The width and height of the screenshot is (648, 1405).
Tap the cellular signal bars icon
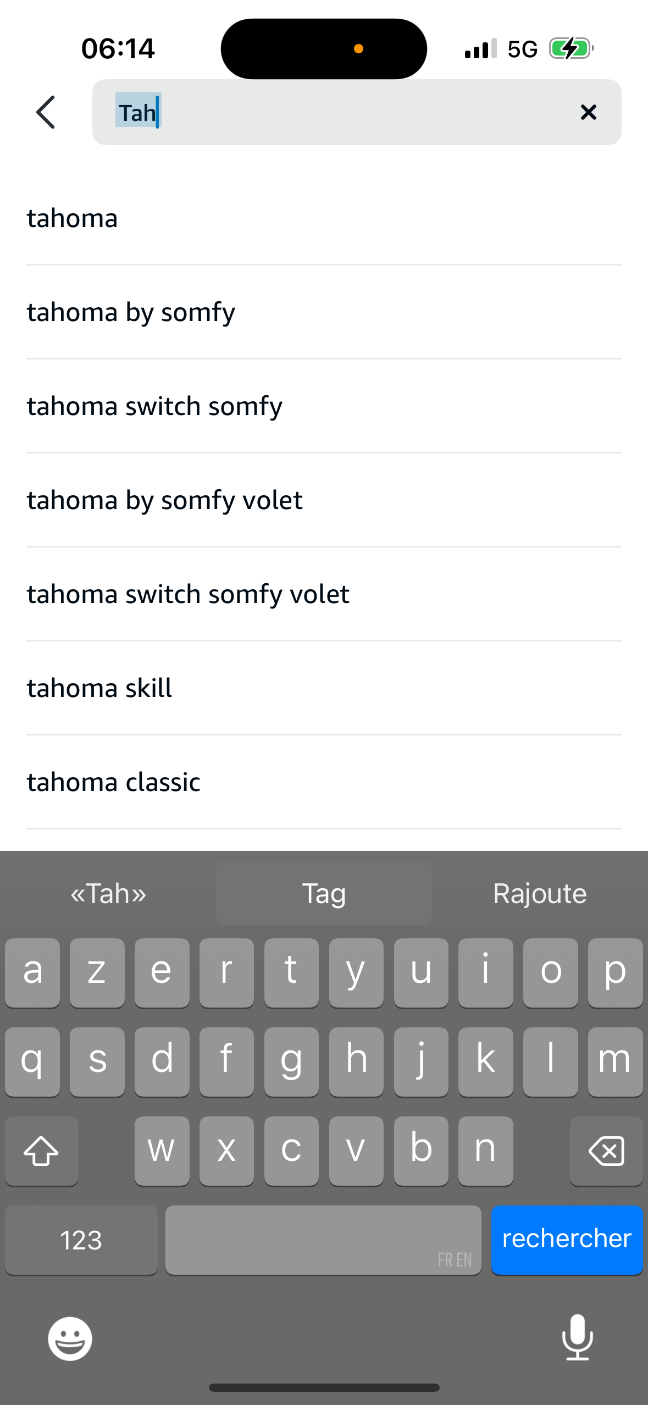(480, 49)
